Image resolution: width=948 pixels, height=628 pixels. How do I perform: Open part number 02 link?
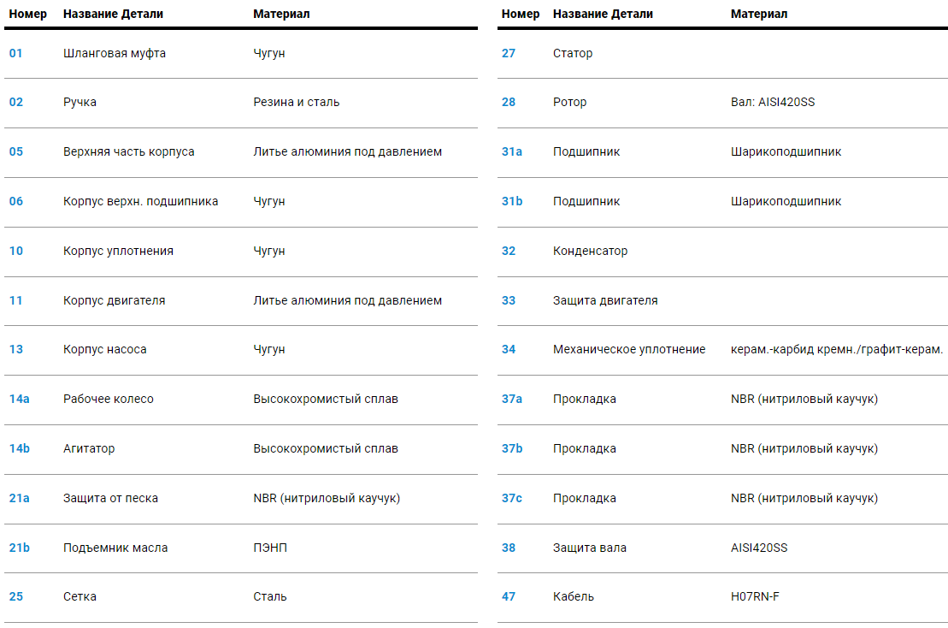click(x=16, y=102)
